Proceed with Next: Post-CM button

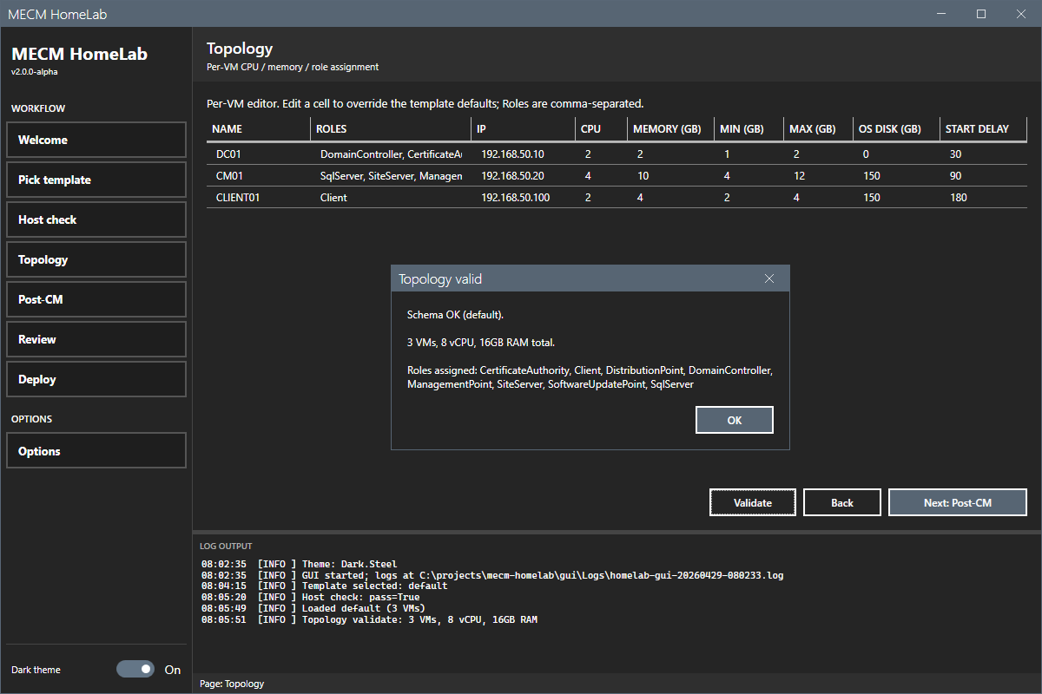pos(958,502)
